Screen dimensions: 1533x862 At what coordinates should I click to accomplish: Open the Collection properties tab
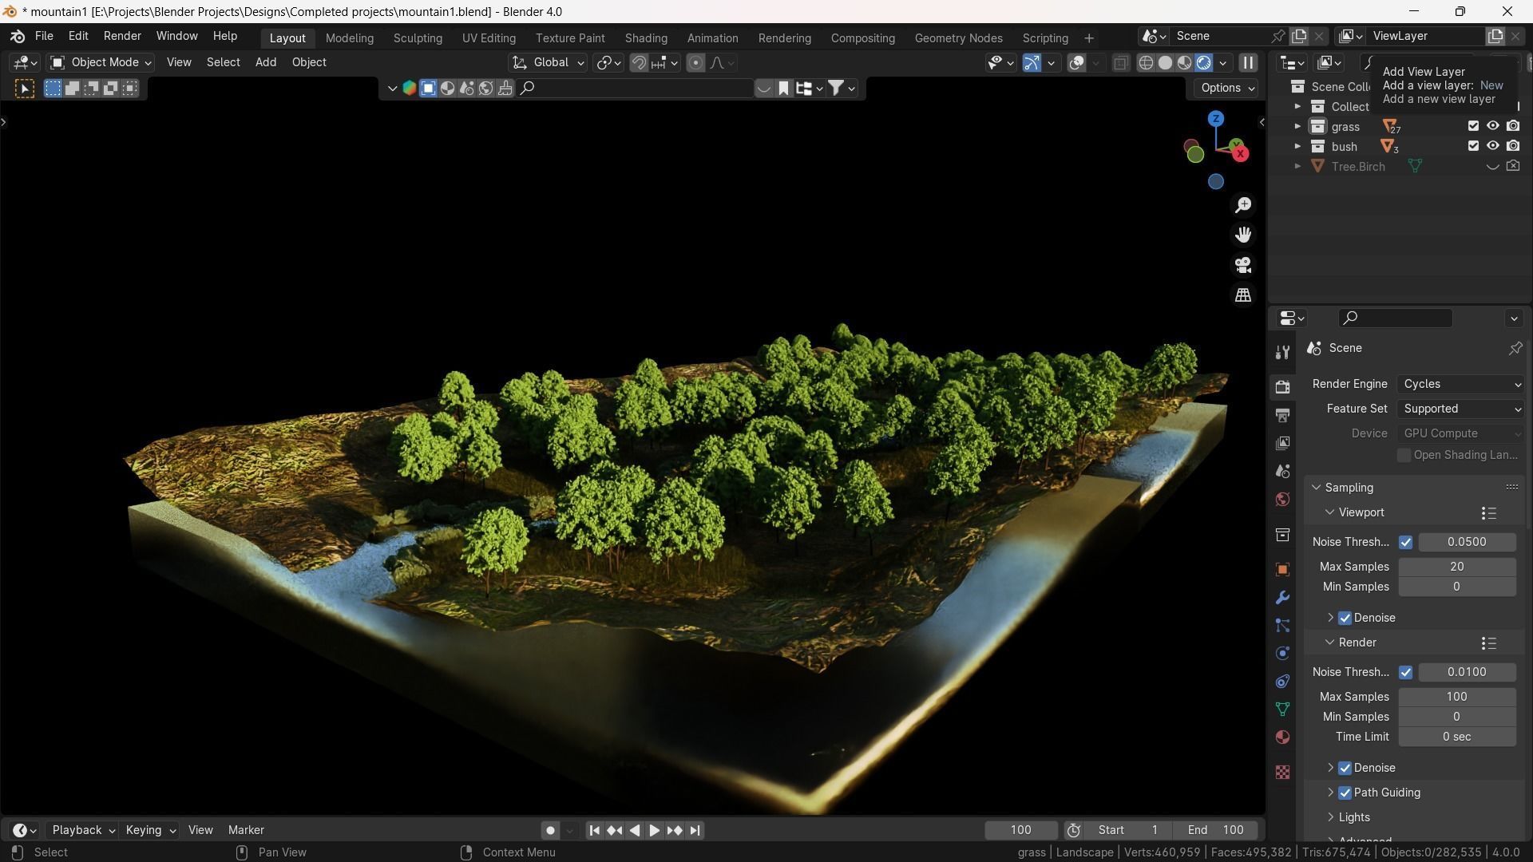click(1282, 535)
